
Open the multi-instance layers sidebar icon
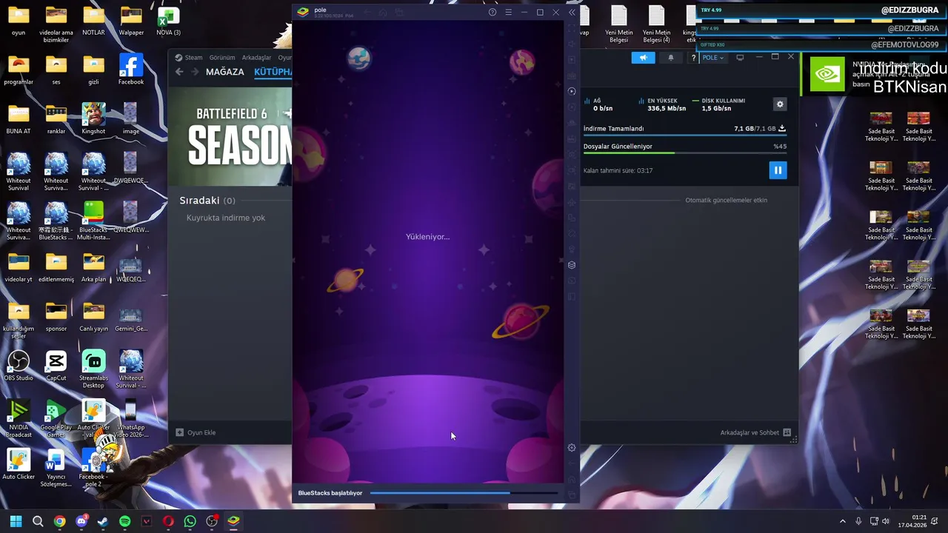572,265
